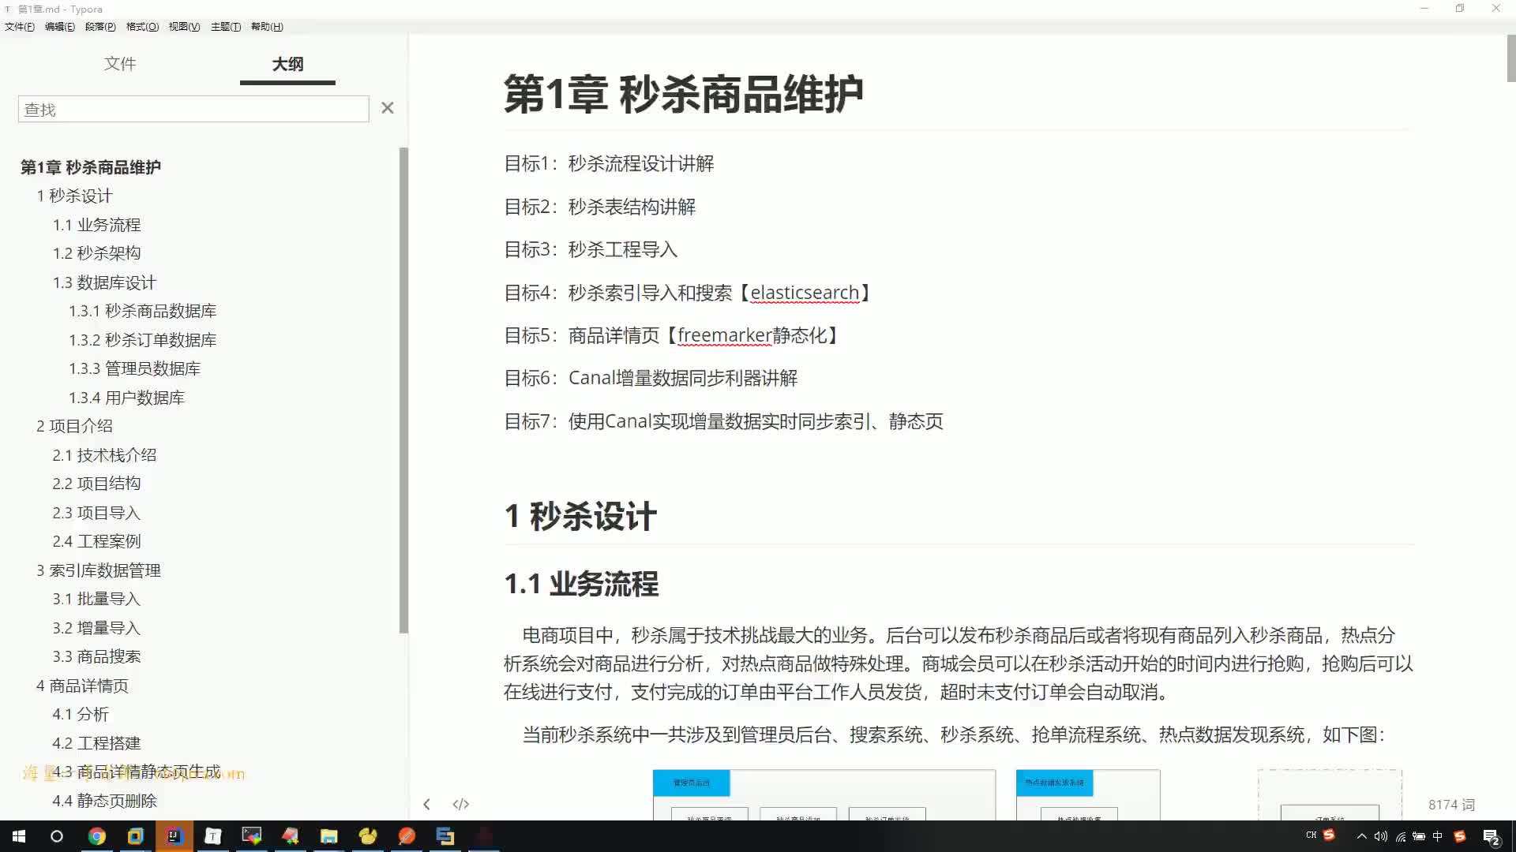
Task: Open the orange round app in taskbar
Action: [407, 836]
